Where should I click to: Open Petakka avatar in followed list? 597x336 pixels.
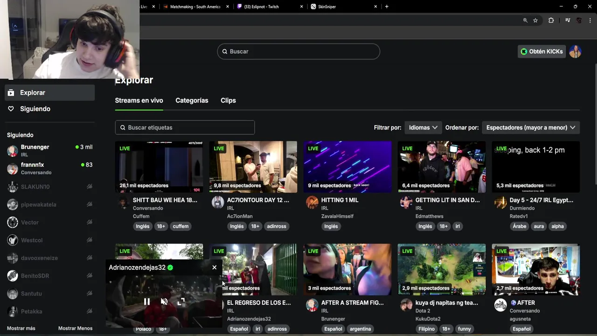(13, 311)
